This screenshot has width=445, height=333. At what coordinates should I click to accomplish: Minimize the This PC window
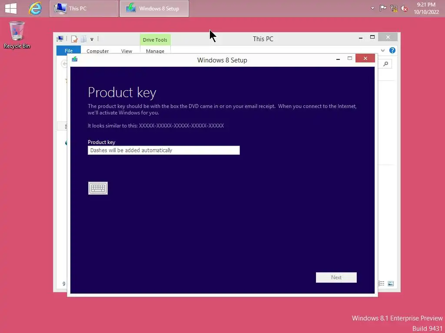[x=361, y=38]
